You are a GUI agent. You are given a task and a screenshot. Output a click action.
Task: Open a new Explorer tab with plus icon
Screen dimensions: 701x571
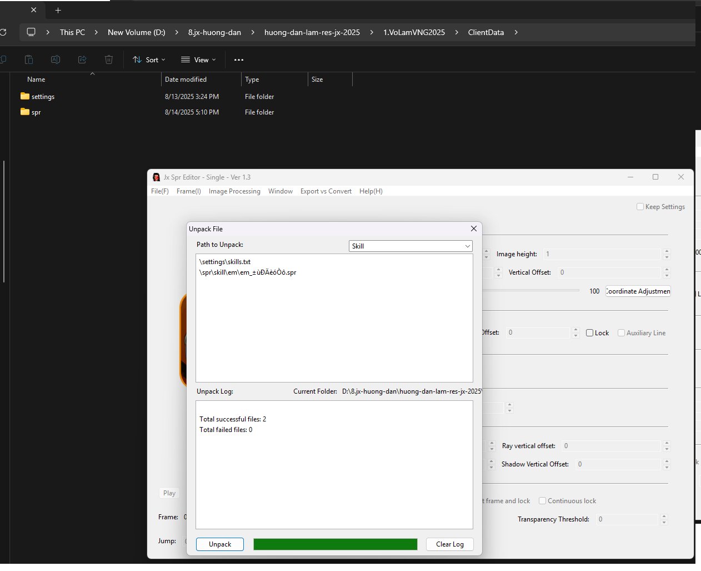coord(58,10)
